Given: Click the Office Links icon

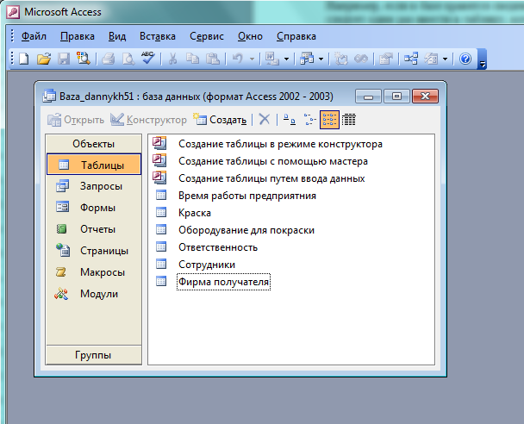Looking at the screenshot, I should 272,59.
